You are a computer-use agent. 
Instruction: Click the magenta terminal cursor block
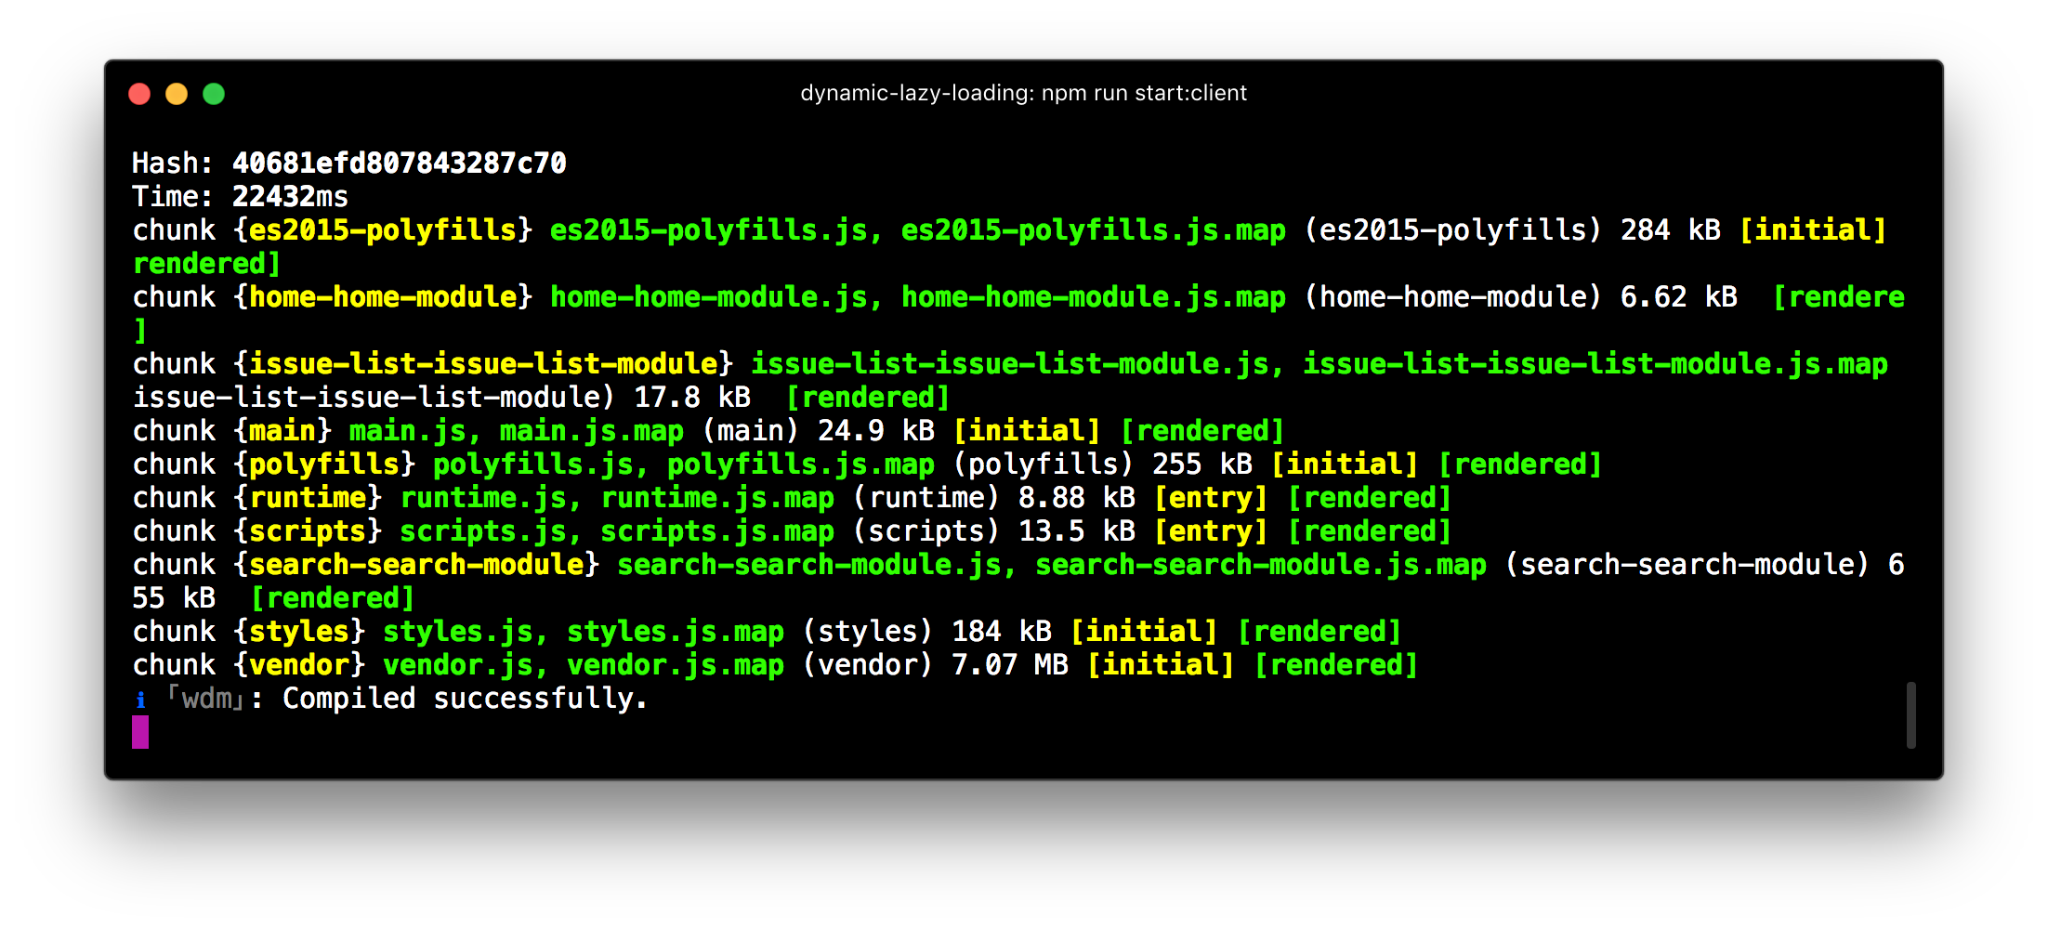click(x=140, y=732)
